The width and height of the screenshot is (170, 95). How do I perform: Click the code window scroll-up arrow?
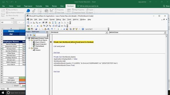(x=166, y=36)
